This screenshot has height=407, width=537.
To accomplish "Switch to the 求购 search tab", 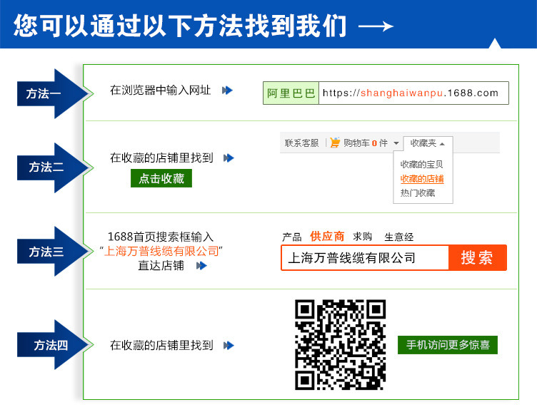I will (x=362, y=237).
